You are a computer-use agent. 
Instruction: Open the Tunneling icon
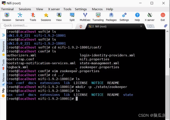98,17
